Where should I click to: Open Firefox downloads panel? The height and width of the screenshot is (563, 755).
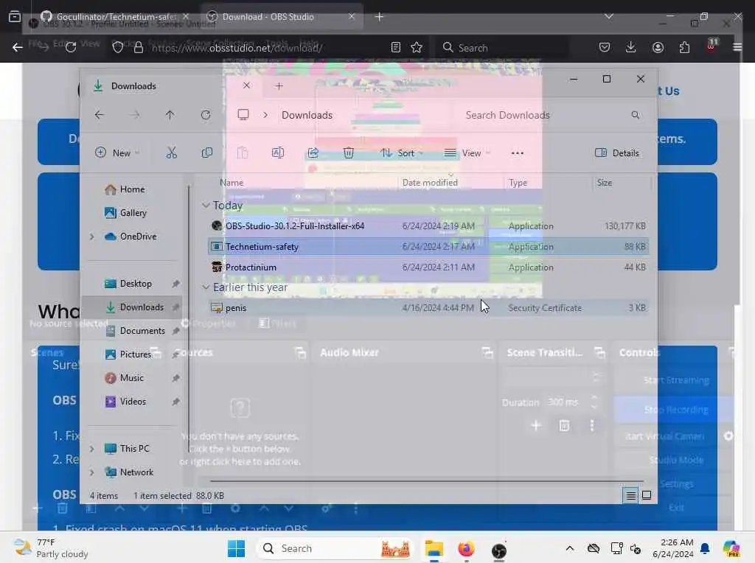(x=631, y=47)
